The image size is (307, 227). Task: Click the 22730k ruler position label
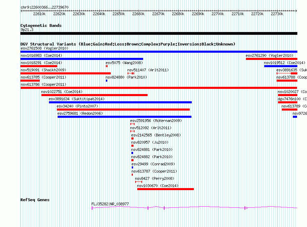(x=277, y=14)
